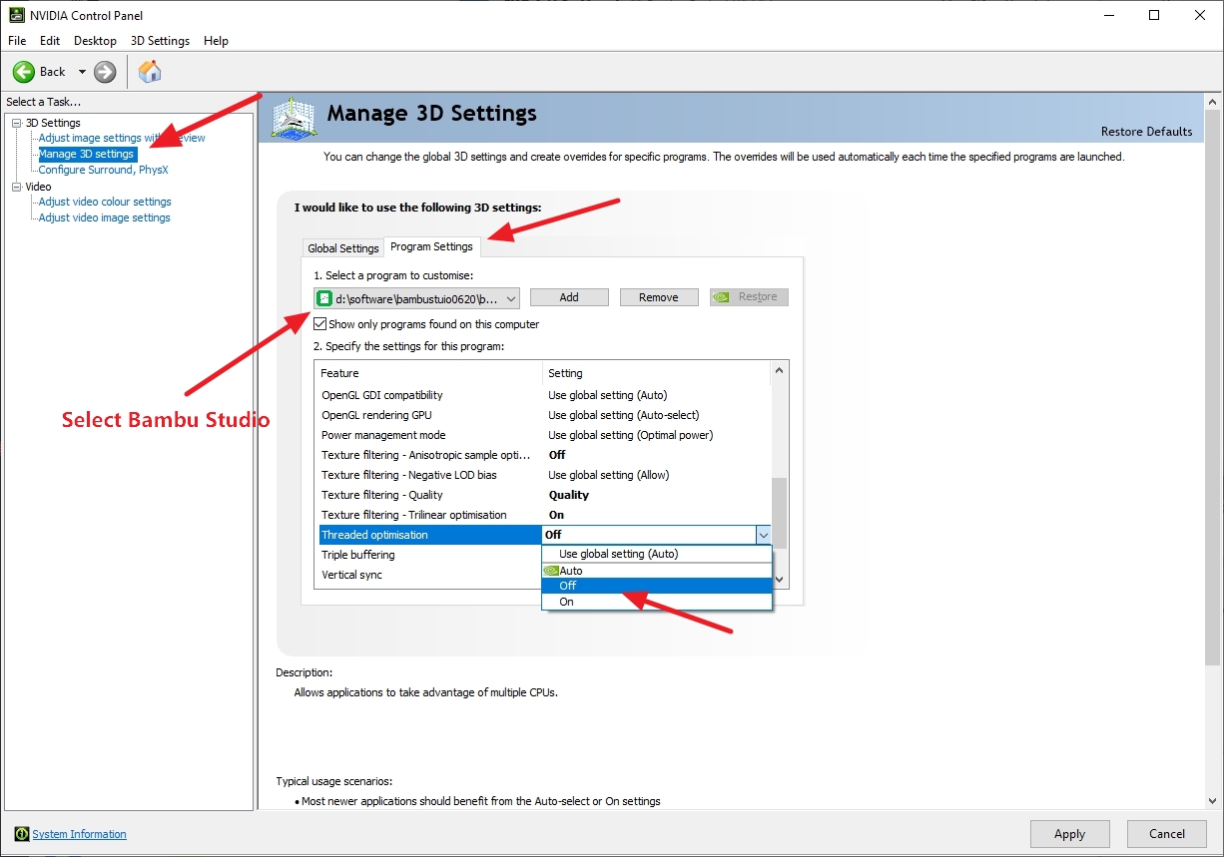Choose Auto option with NVIDIA logo
The width and height of the screenshot is (1224, 857).
[657, 571]
